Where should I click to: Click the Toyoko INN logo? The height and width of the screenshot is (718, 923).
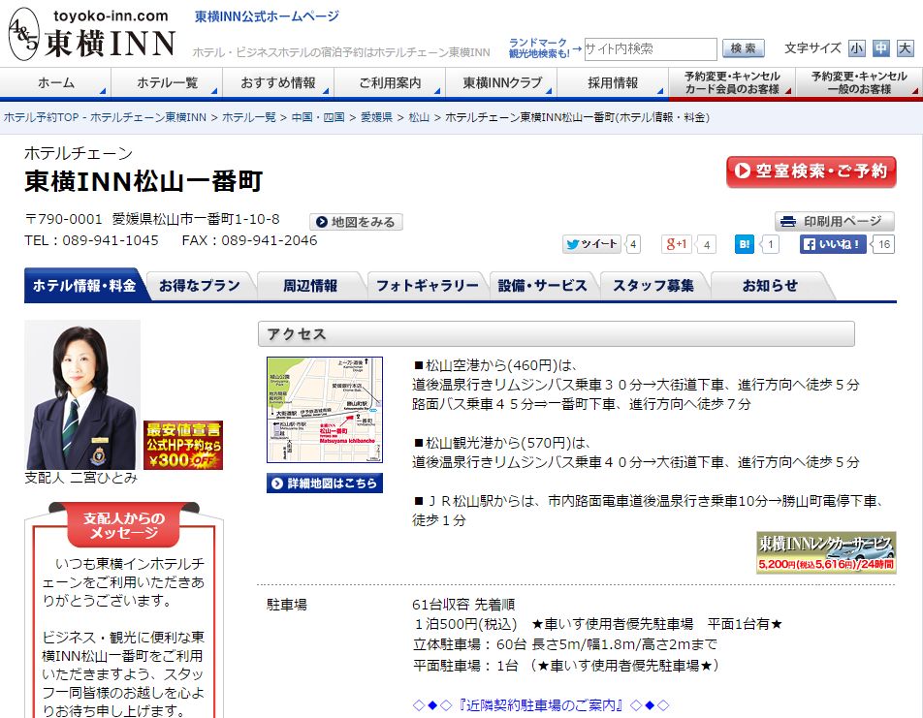click(x=92, y=34)
